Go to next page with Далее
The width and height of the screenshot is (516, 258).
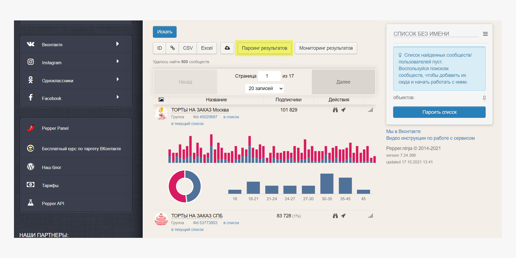[343, 82]
